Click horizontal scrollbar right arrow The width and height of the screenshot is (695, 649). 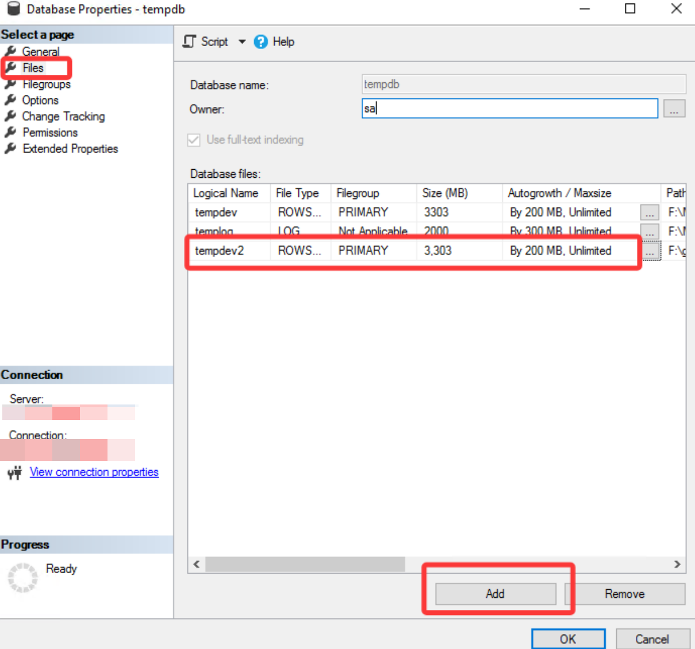coord(677,564)
